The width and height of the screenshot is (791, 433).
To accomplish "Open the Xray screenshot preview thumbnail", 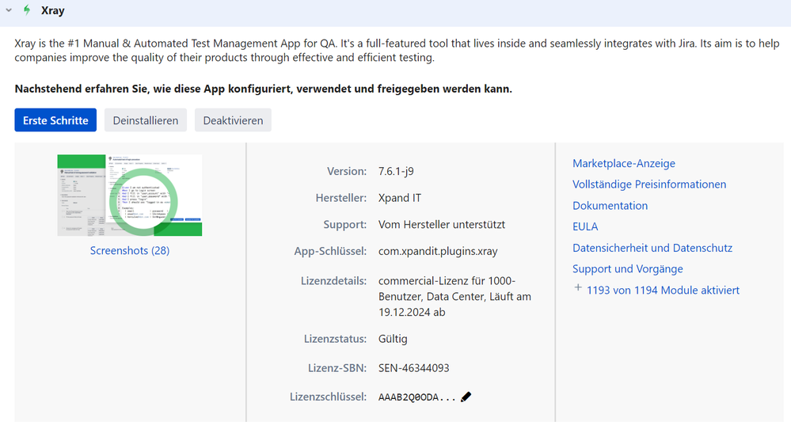I will 130,195.
